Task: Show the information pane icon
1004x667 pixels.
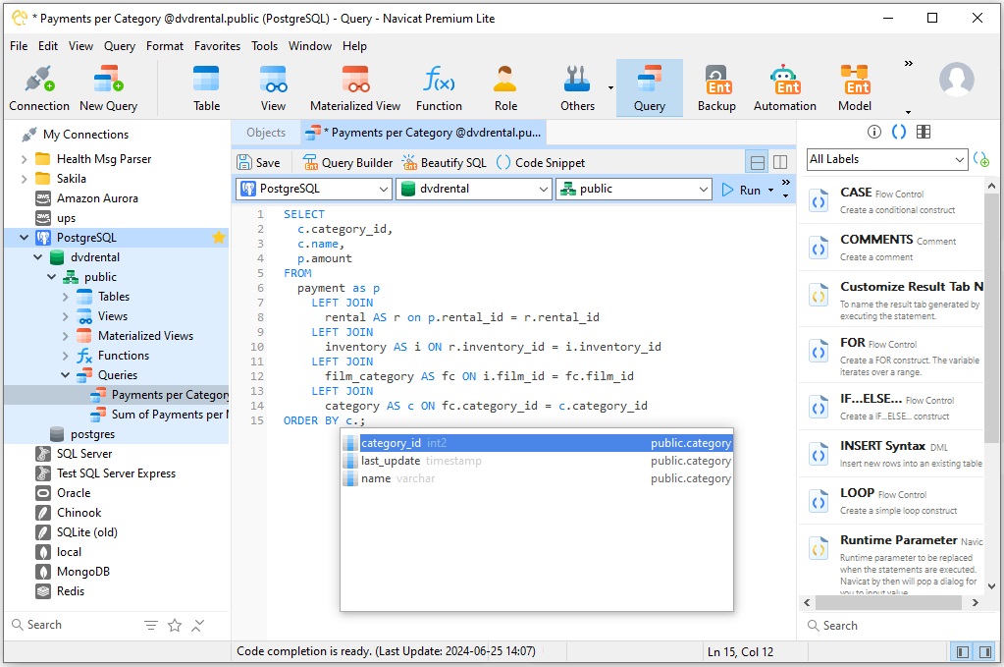Action: click(874, 132)
